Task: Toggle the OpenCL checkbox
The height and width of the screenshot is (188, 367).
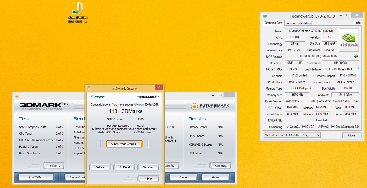Action: click(287, 127)
